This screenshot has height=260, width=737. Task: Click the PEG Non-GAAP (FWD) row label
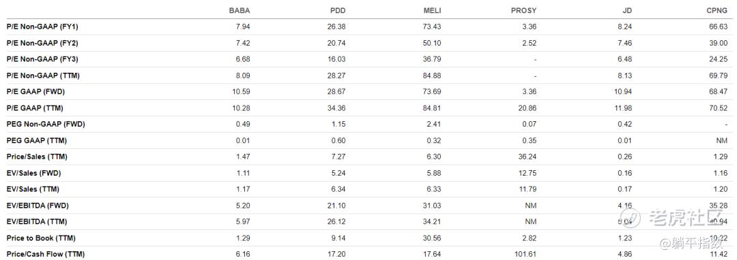pos(46,124)
